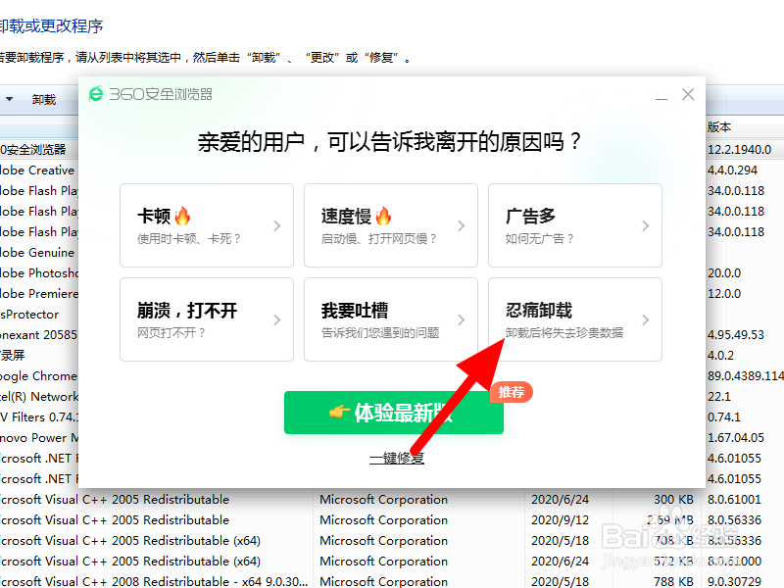Click the 一键修复 link

pyautogui.click(x=397, y=458)
